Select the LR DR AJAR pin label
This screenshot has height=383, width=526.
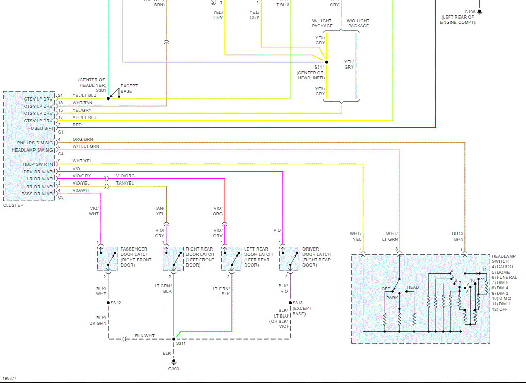point(40,179)
